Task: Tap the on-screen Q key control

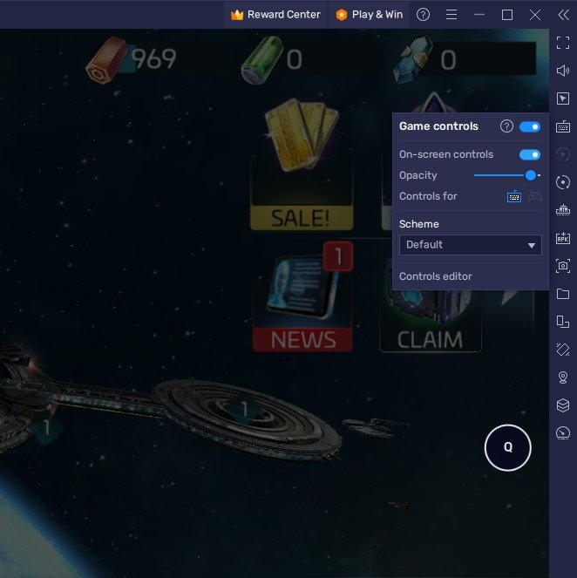Action: 507,447
